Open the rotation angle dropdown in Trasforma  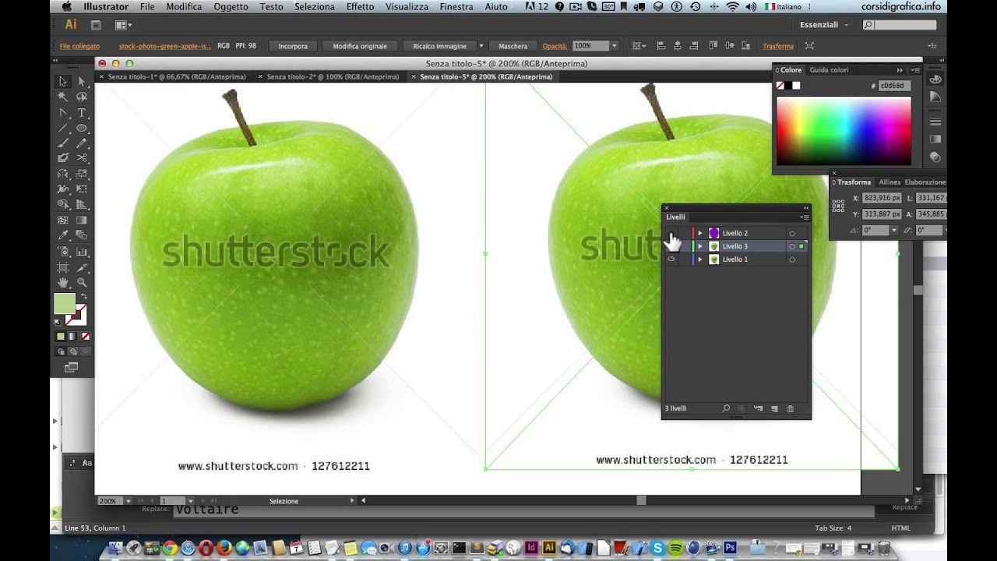(894, 231)
